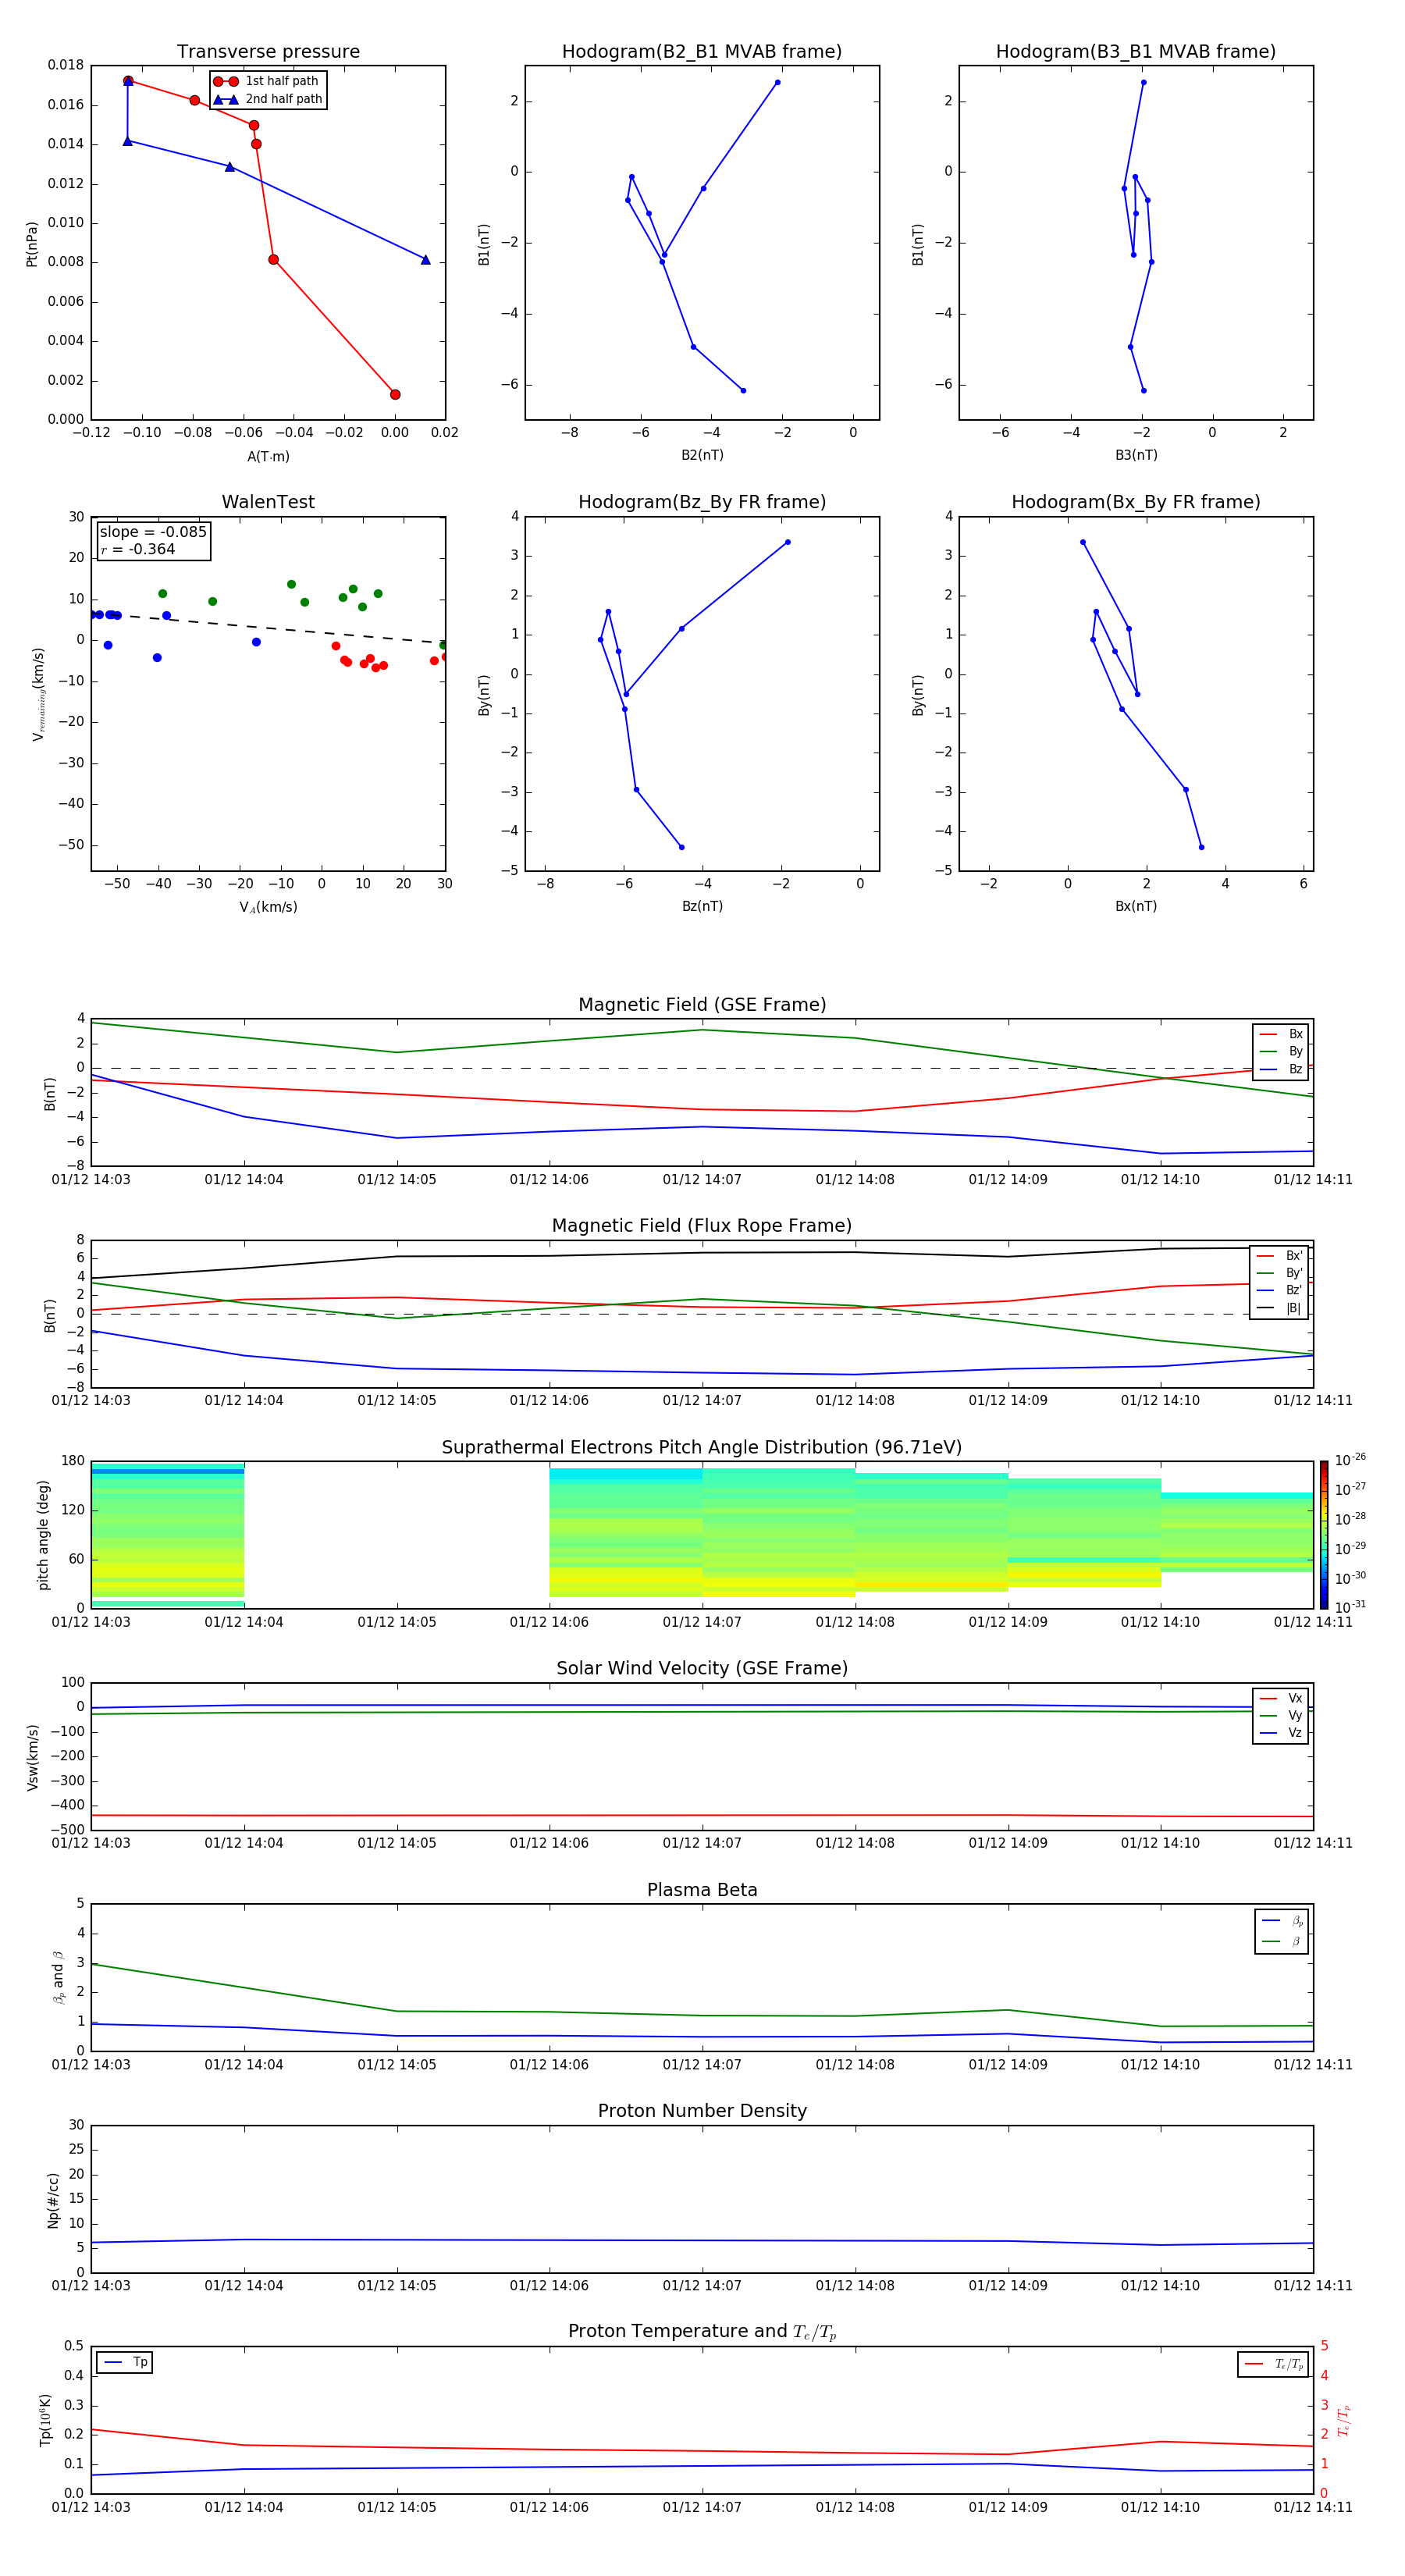The width and height of the screenshot is (1405, 2576).
Task: Click the 'Proton Number Density' title
Action: (702, 2111)
